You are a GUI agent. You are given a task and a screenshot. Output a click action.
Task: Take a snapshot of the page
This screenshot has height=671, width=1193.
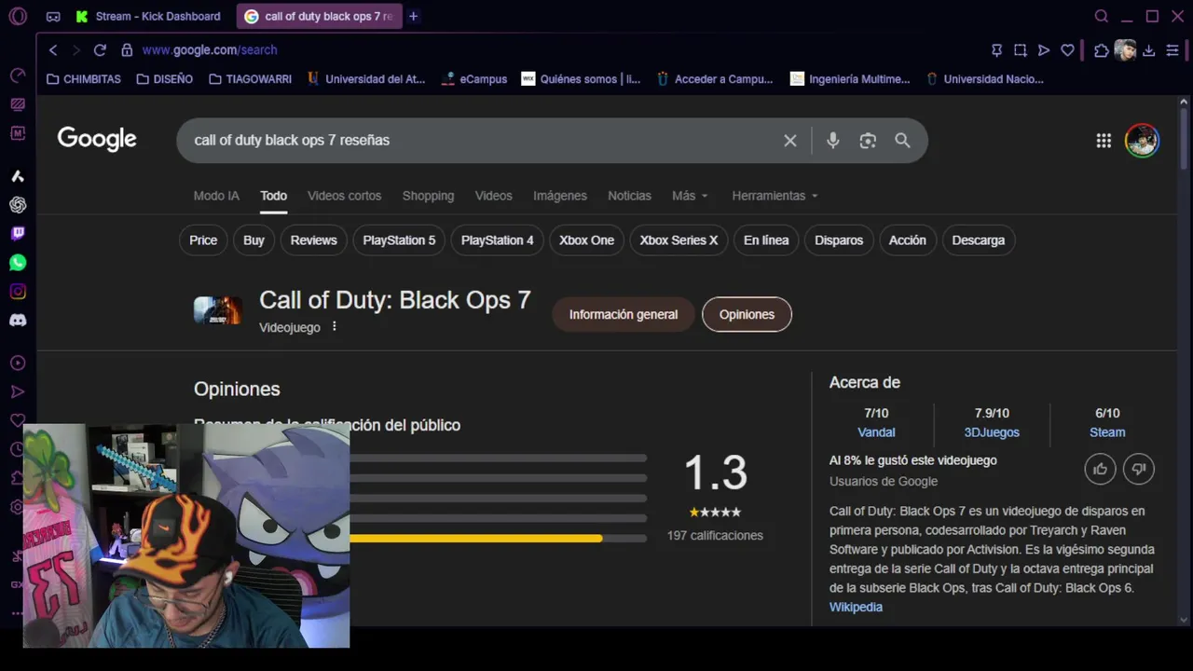[1021, 50]
